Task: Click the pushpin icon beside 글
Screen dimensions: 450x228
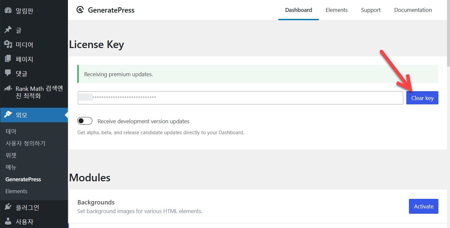Action: [8, 30]
